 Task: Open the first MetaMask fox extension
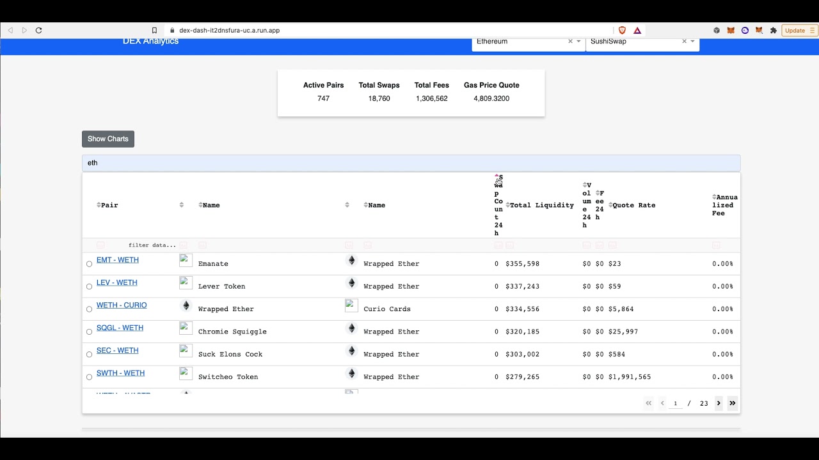pos(731,30)
